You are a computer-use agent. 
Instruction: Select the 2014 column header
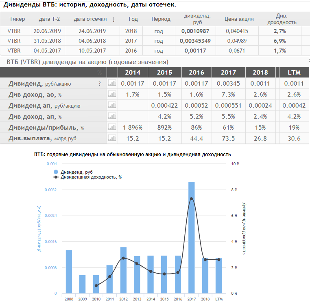click(x=133, y=73)
